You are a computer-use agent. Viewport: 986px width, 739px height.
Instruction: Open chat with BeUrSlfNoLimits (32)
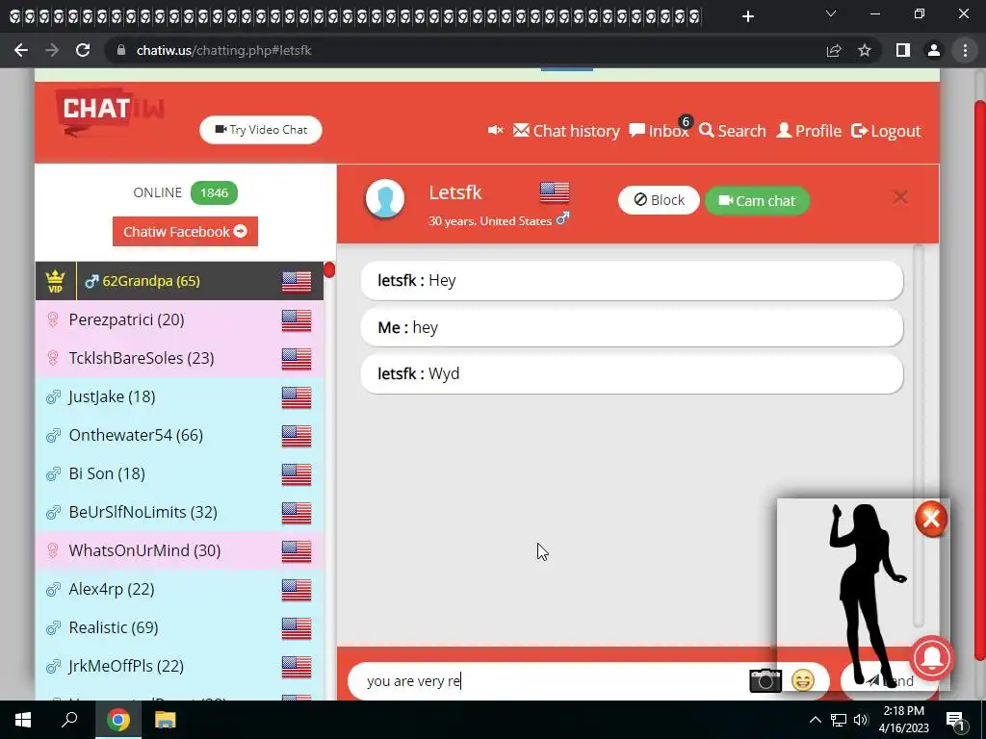[x=180, y=512]
